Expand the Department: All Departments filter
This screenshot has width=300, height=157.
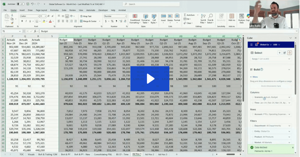coord(270,126)
